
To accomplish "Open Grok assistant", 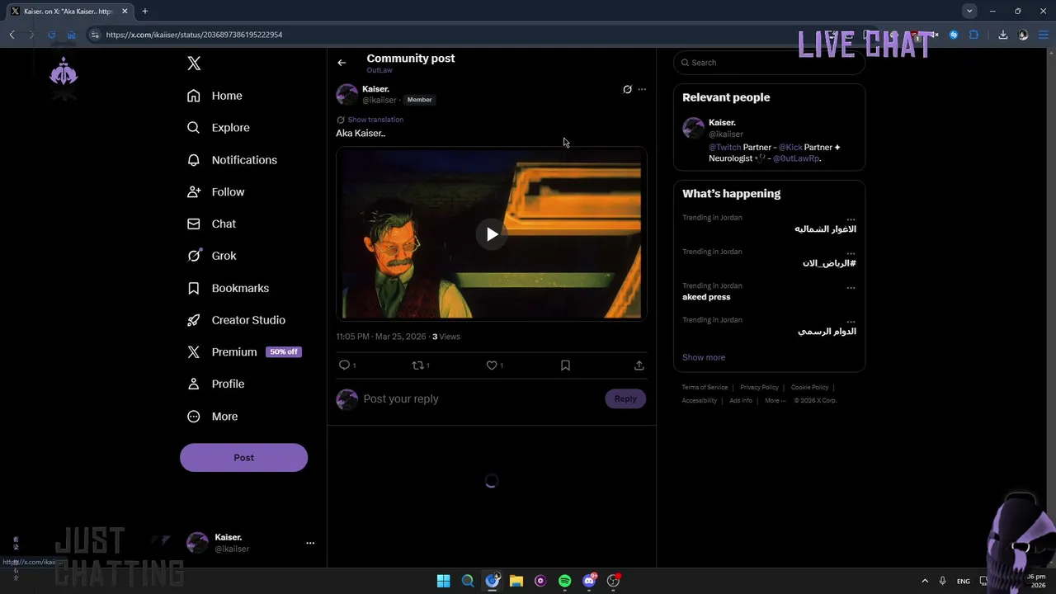I will pyautogui.click(x=211, y=256).
